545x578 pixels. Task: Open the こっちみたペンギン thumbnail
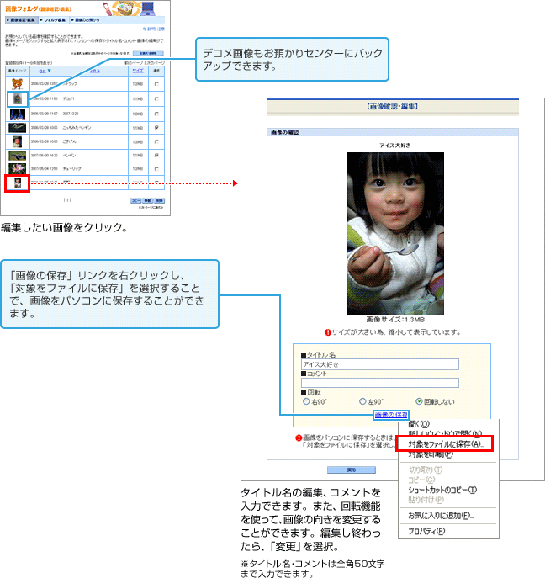pos(18,128)
